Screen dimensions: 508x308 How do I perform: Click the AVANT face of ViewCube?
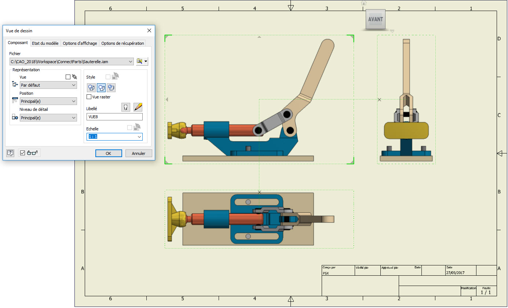click(x=376, y=19)
